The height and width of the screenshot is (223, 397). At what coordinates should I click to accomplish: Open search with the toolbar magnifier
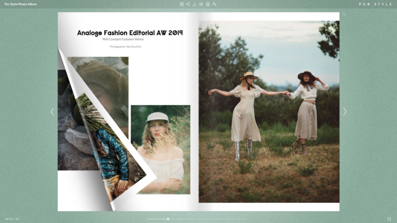(215, 4)
